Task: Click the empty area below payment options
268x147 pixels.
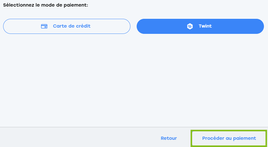Action: 134,80
